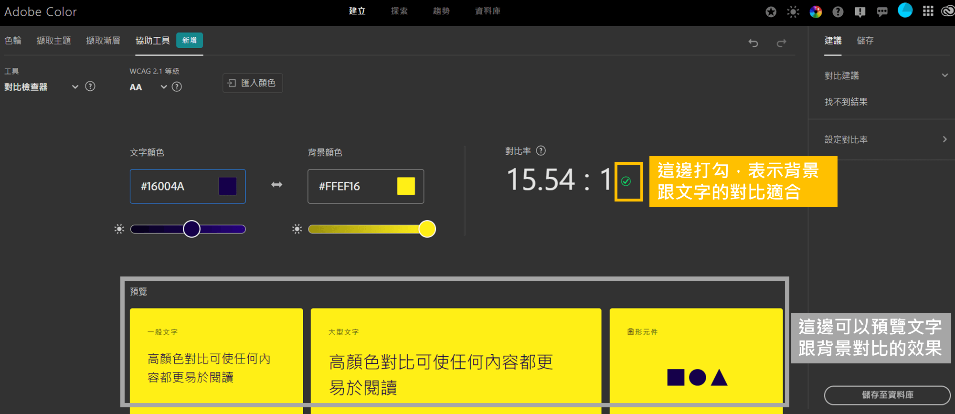The image size is (955, 414).
Task: Swap text and background colors
Action: (277, 185)
